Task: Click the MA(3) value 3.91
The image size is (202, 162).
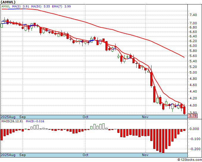Action: click(26, 7)
